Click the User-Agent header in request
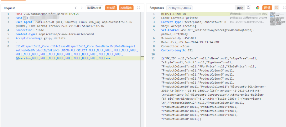 [x=74, y=24]
